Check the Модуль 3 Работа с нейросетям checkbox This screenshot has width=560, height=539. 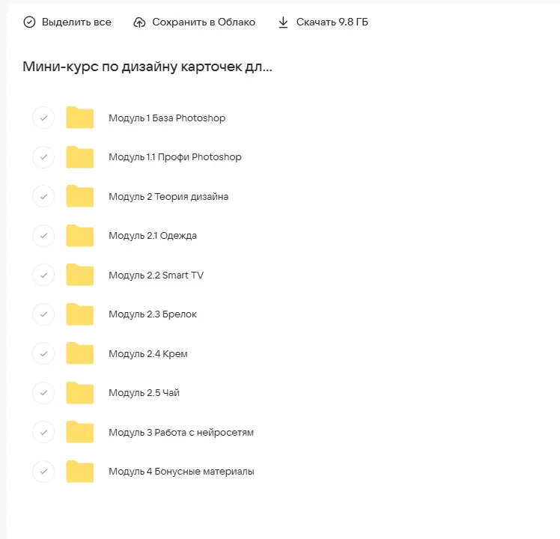coord(43,433)
